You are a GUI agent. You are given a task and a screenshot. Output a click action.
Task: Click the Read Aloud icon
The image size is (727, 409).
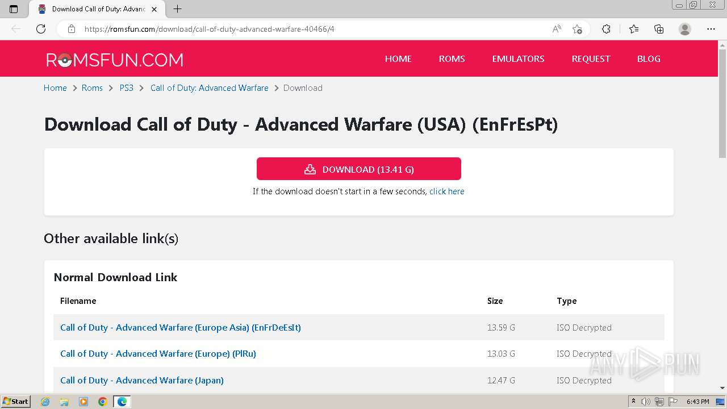pos(557,29)
